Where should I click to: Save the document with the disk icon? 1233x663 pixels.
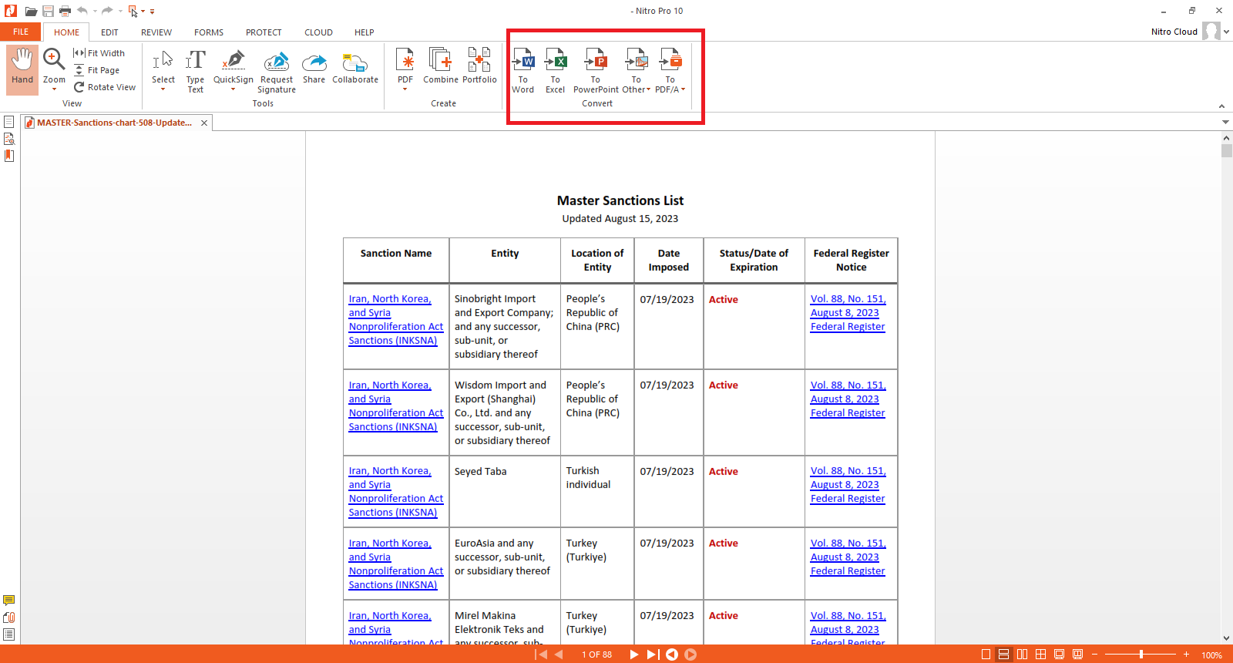[48, 11]
